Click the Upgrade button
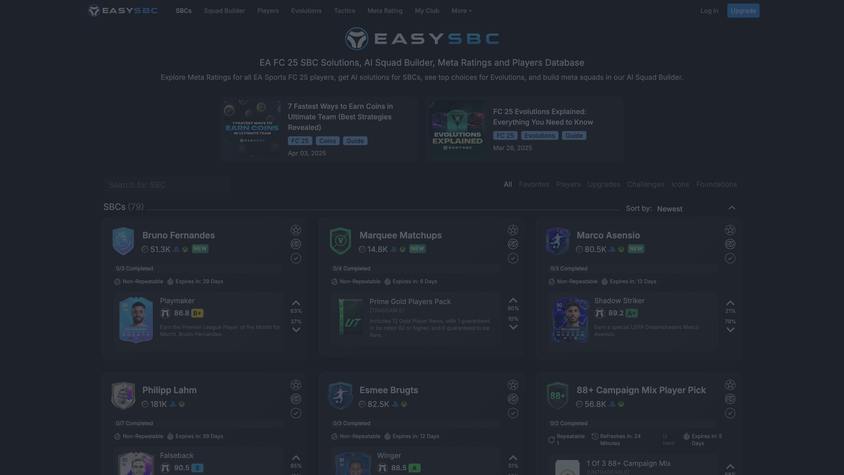The image size is (844, 475). (743, 10)
